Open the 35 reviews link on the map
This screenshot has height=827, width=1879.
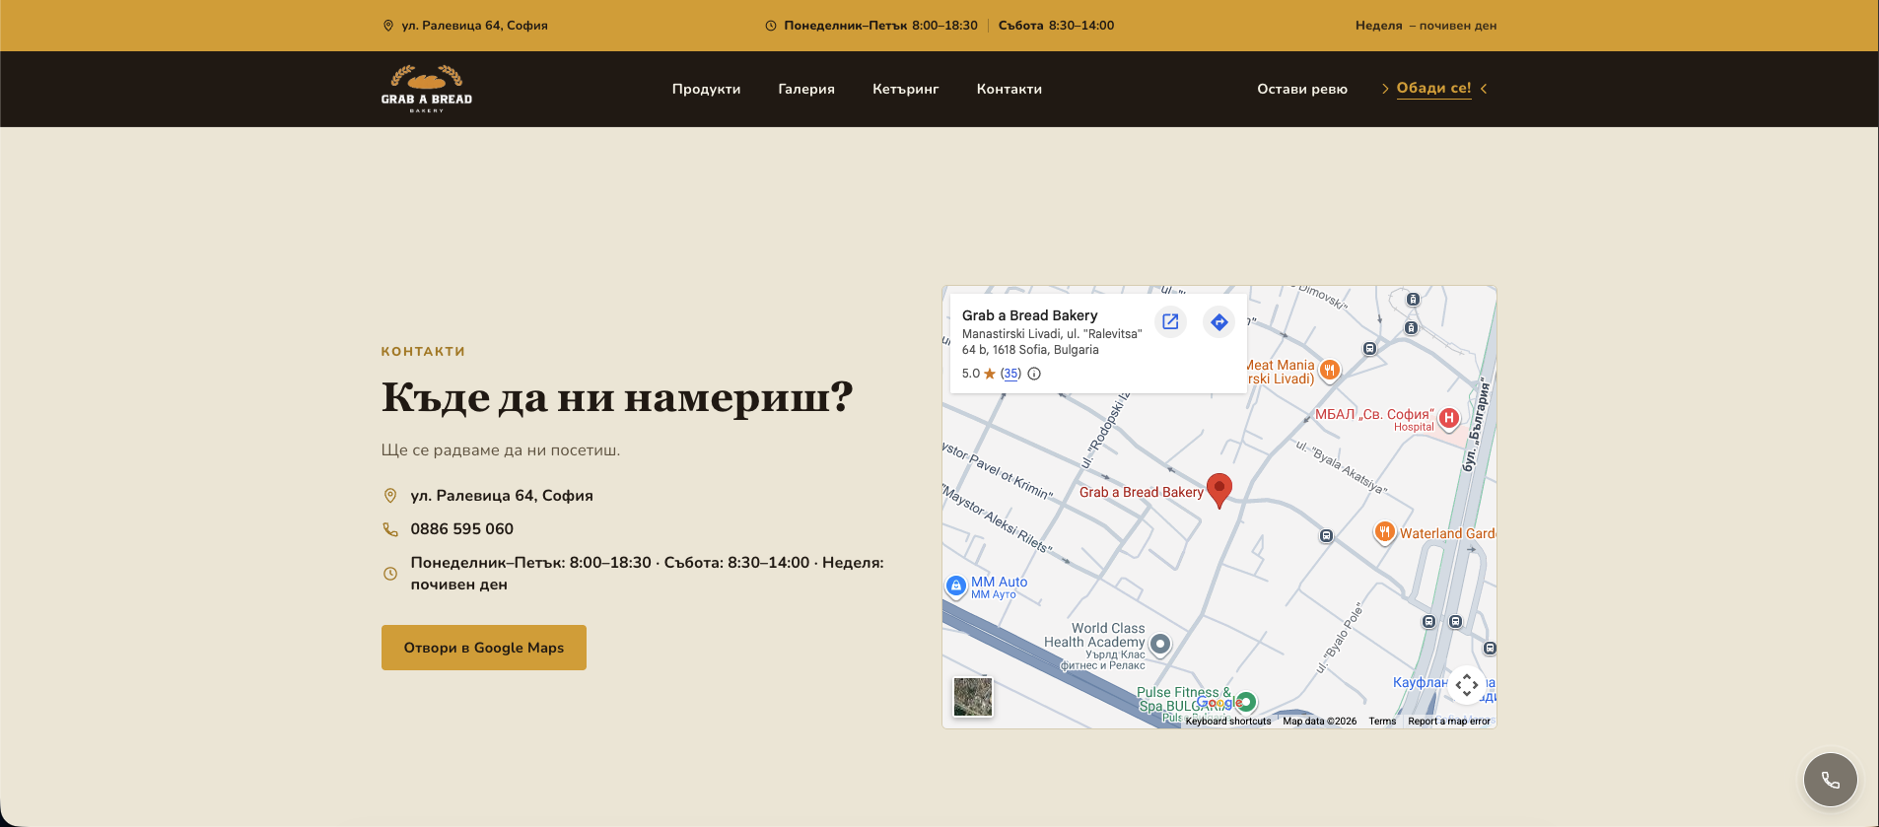click(x=1010, y=374)
